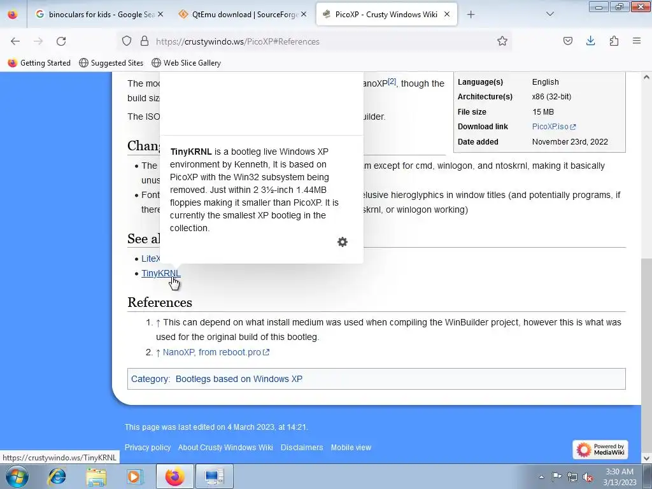Bookmark this page with the star

click(502, 41)
